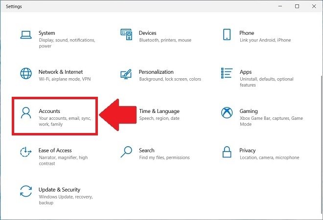Click the Gaming Xbox icon
The width and height of the screenshot is (323, 220).
(227, 113)
